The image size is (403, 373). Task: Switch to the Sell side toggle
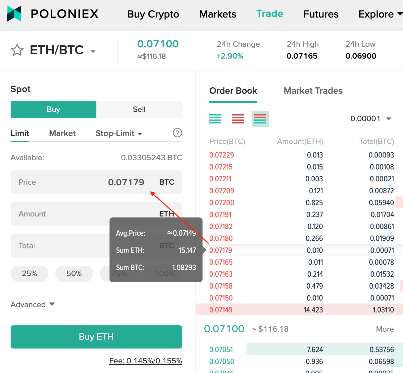point(139,110)
